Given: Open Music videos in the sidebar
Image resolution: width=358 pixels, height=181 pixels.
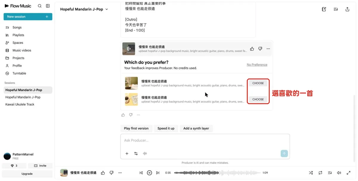Looking at the screenshot, I should coord(22,50).
